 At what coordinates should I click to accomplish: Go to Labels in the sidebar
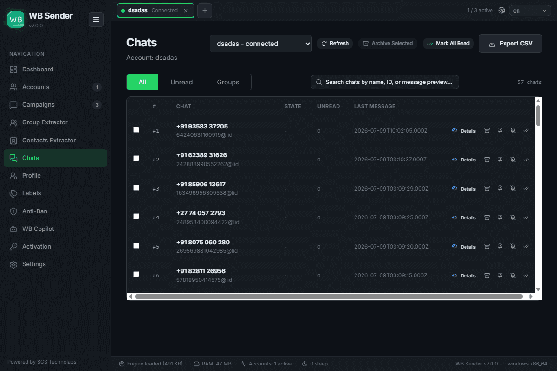(x=55, y=193)
